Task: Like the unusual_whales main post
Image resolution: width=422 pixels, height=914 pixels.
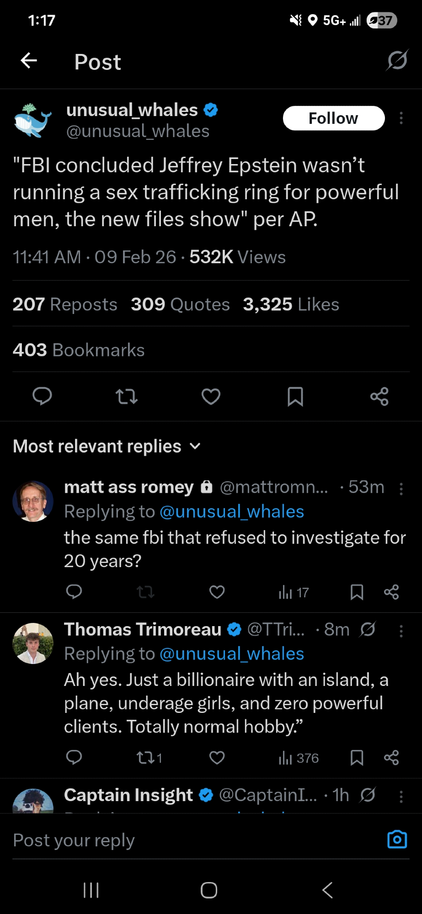Action: [x=211, y=396]
